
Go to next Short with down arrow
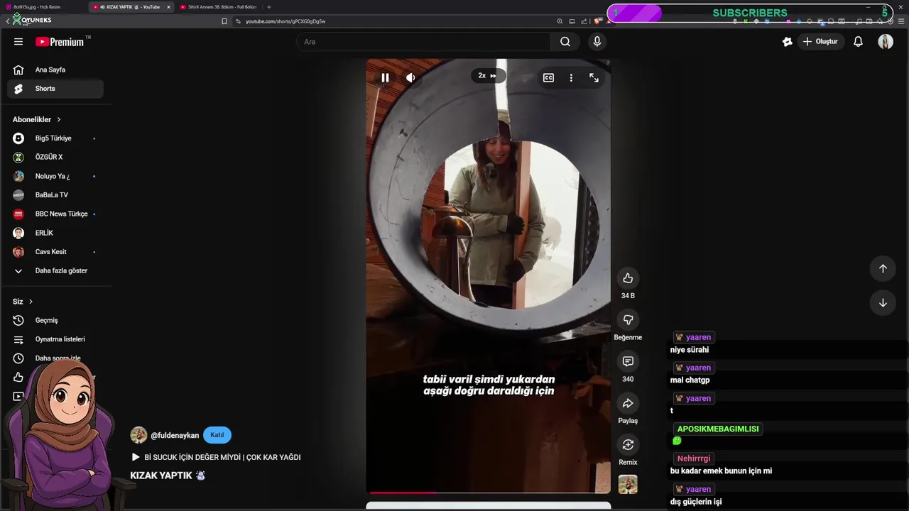[x=883, y=303]
